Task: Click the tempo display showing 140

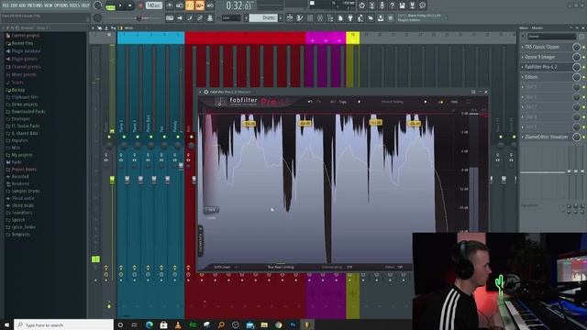Action: tap(154, 5)
